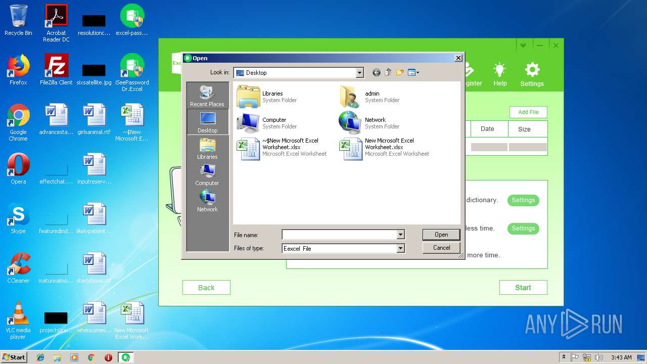The image size is (647, 364).
Task: Click the Start button in iSeePassword
Action: pos(523,288)
